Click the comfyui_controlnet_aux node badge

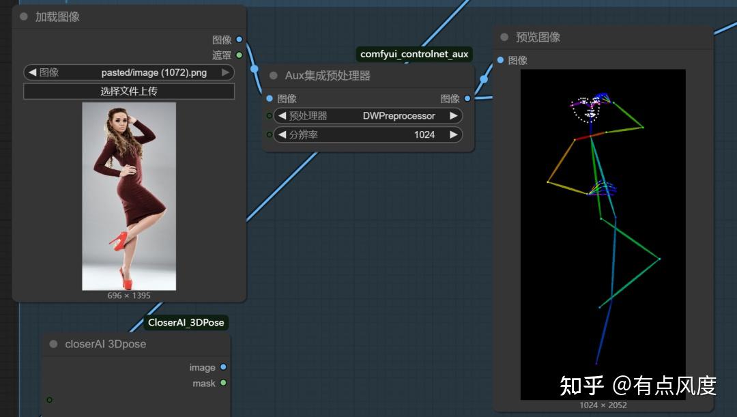coord(414,53)
